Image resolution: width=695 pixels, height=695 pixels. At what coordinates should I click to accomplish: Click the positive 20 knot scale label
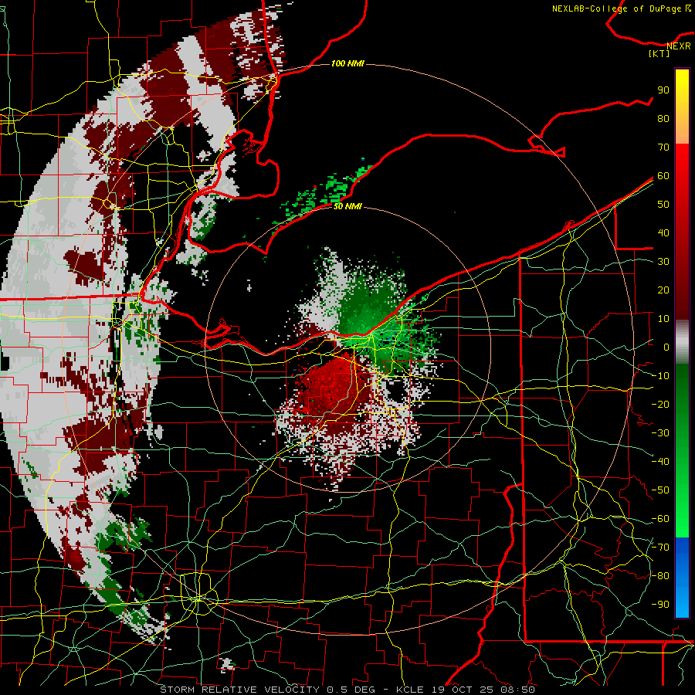coord(663,290)
